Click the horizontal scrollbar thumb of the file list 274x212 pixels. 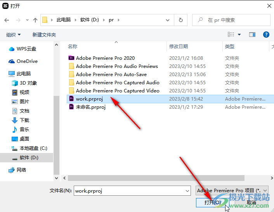156,178
